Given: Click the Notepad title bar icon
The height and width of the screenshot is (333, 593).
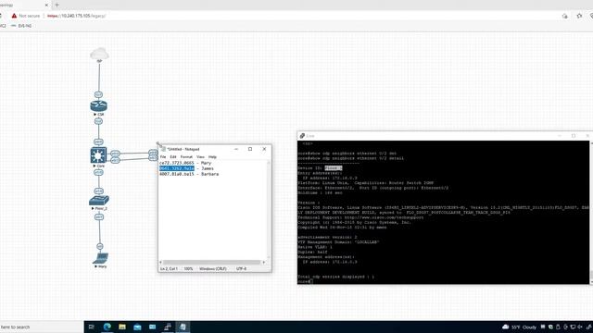Looking at the screenshot, I should (x=163, y=149).
